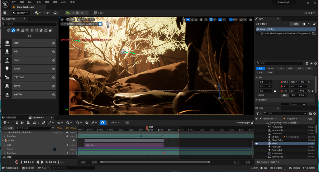Open the selection mode dropdown
Viewport: 319px width, 172px height.
20,13
